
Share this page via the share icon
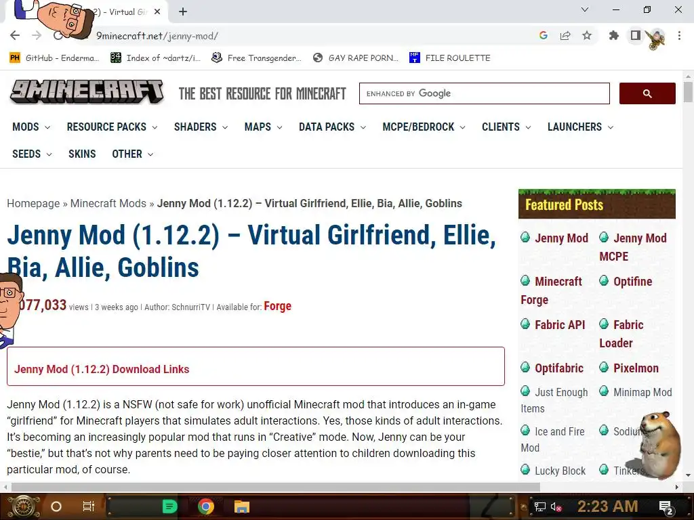(565, 36)
